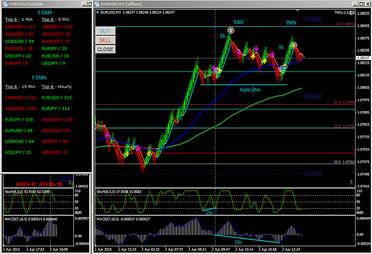Click 'EURUSD / 315' in Hourly list
This screenshot has width=372, height=254.
[x=57, y=98]
